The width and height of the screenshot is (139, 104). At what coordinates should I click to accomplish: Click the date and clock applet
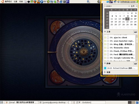[128, 2]
